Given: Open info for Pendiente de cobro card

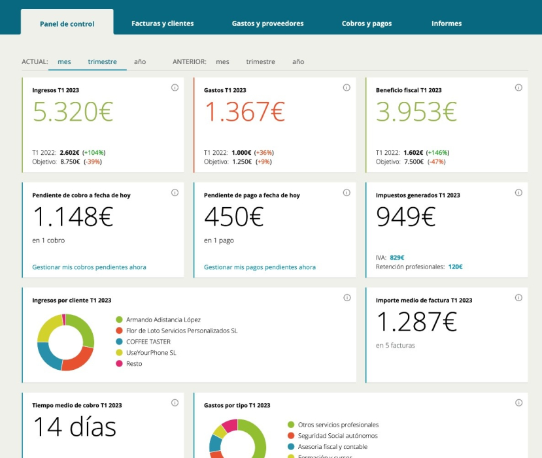Looking at the screenshot, I should click(175, 192).
